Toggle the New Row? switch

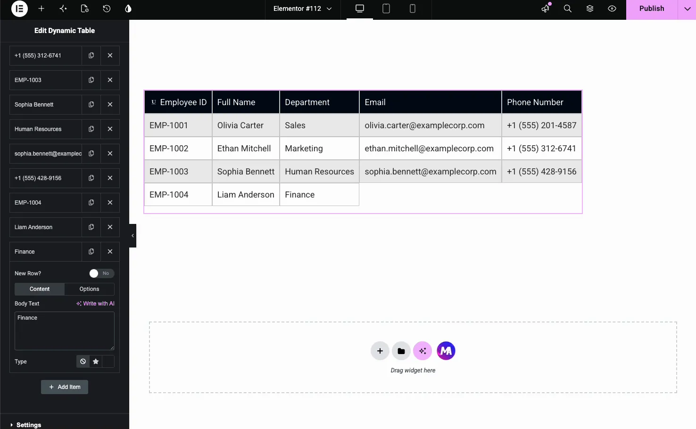point(102,273)
